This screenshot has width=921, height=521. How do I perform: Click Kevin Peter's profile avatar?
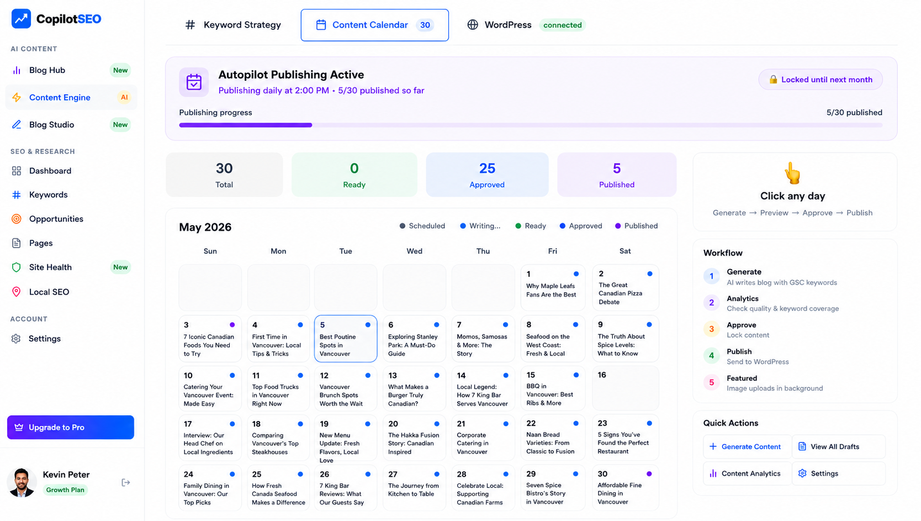pos(22,482)
